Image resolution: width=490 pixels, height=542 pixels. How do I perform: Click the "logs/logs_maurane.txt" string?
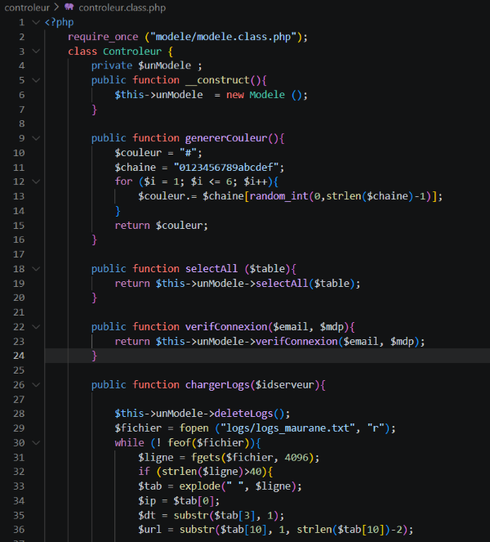point(287,428)
